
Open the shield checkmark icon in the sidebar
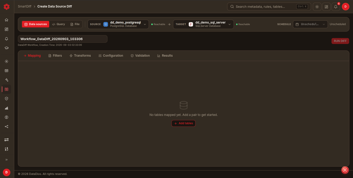click(x=6, y=99)
